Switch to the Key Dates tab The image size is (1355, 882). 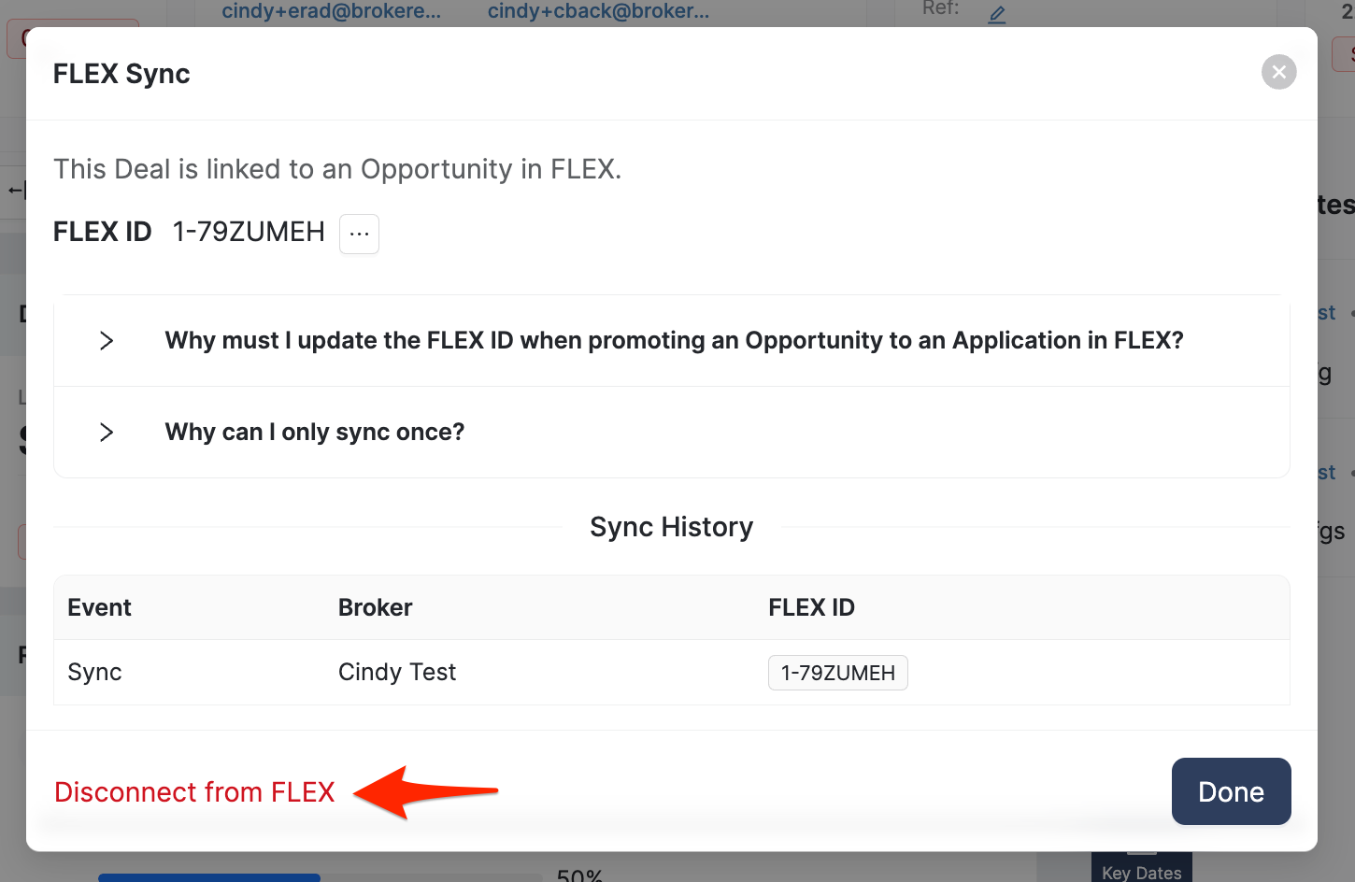[x=1141, y=872]
